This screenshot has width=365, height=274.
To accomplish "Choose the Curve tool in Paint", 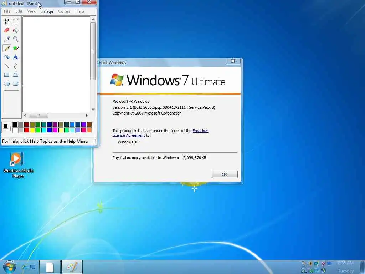I will click(16, 66).
